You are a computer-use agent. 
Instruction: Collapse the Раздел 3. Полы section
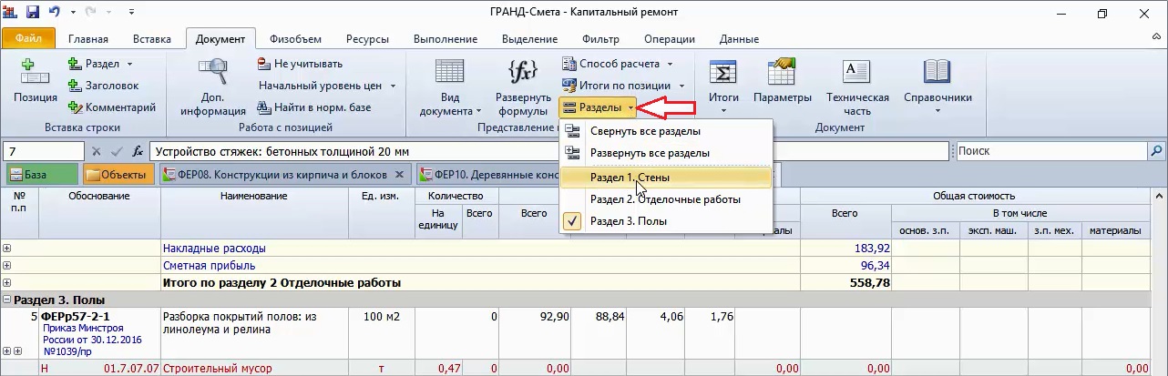click(x=7, y=300)
